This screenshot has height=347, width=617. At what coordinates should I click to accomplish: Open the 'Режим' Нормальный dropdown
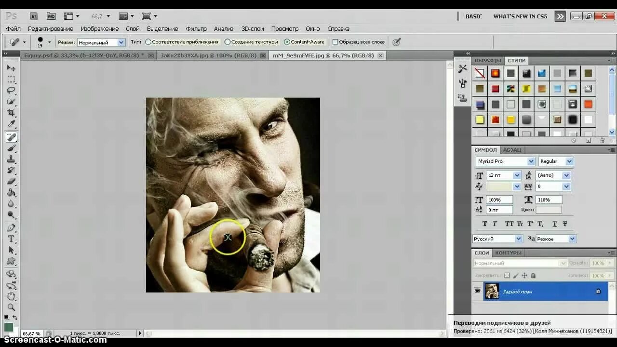[101, 42]
